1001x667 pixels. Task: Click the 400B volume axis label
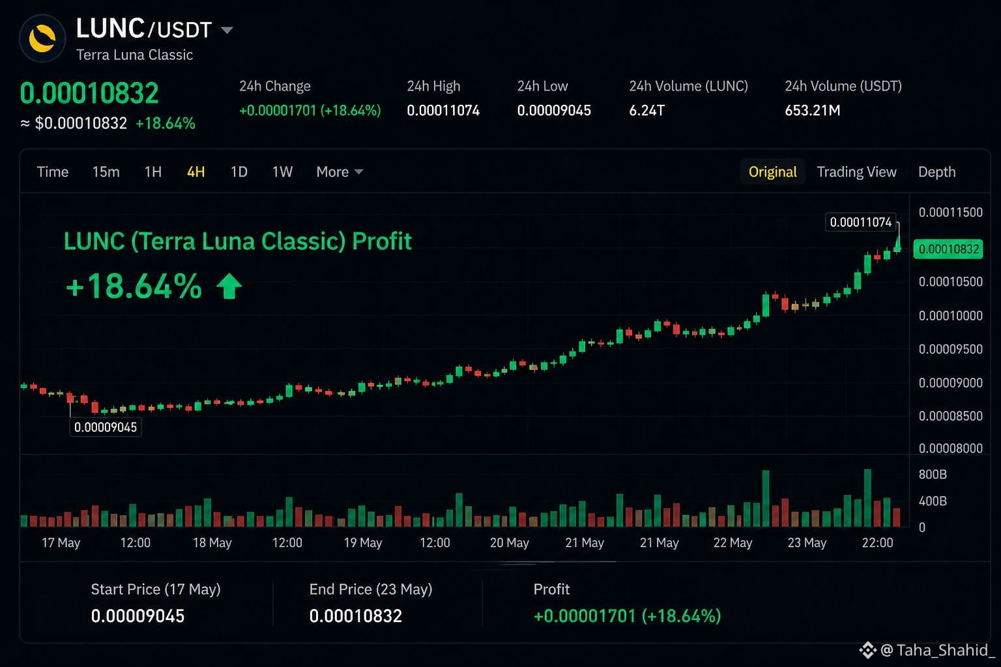[x=933, y=501]
